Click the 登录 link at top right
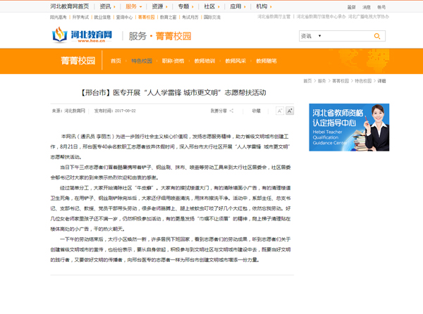This screenshot has height=314, width=423. (351, 6)
